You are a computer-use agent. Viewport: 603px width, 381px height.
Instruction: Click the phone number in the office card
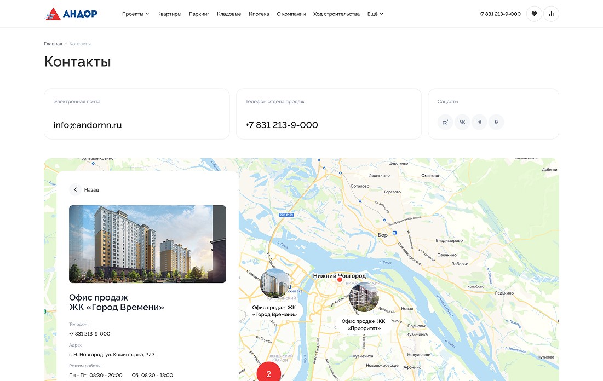[90, 334]
